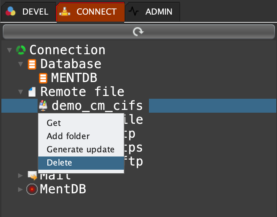Choose Add folder in context menu
277x217 pixels.
pyautogui.click(x=68, y=136)
